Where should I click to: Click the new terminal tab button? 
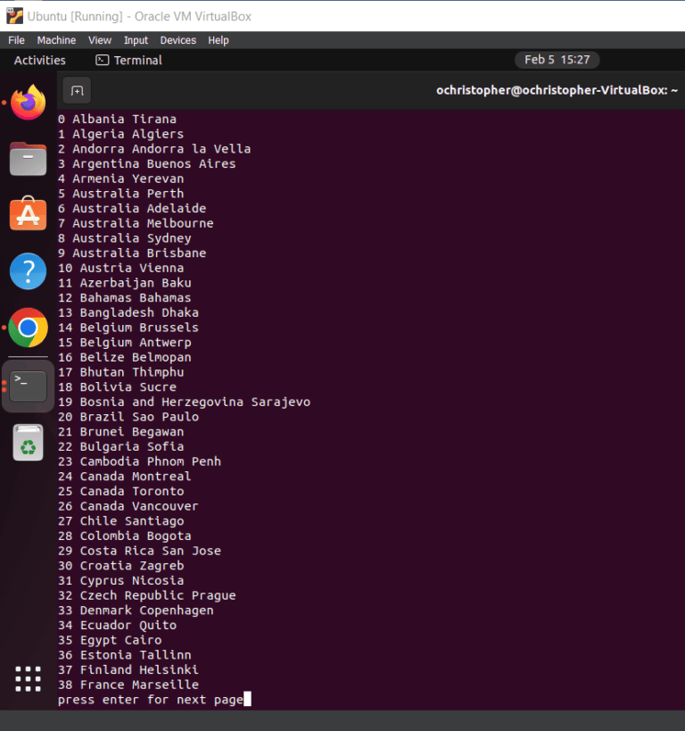[77, 90]
